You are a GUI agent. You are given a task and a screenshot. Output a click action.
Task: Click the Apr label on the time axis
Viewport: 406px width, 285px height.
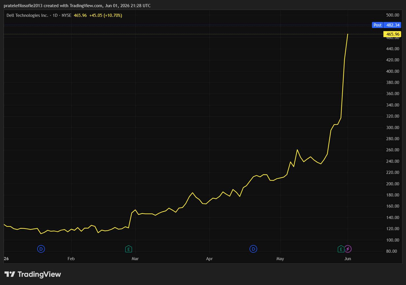[x=209, y=259]
